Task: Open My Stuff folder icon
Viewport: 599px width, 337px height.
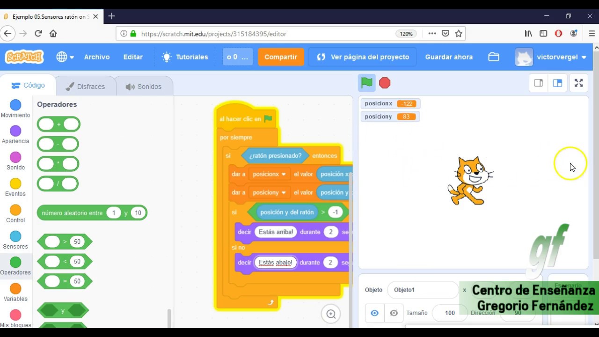Action: click(x=494, y=57)
